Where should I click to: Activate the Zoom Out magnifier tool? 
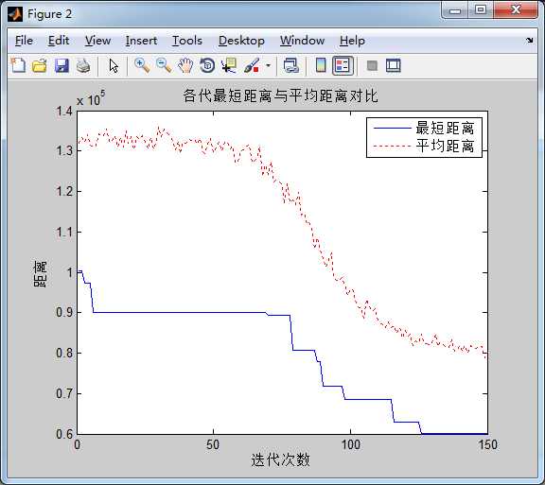(x=164, y=65)
